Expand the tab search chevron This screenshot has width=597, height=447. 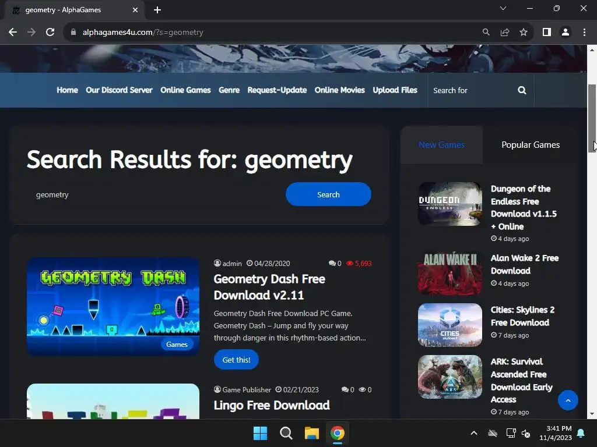(x=503, y=8)
